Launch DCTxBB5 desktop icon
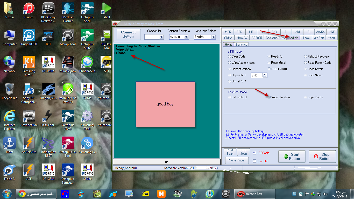Screen dimensions: 354x199 [x=48, y=64]
